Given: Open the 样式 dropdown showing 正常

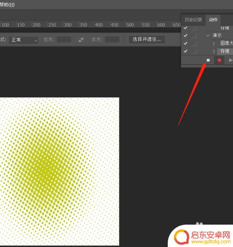Looking at the screenshot, I should point(24,40).
